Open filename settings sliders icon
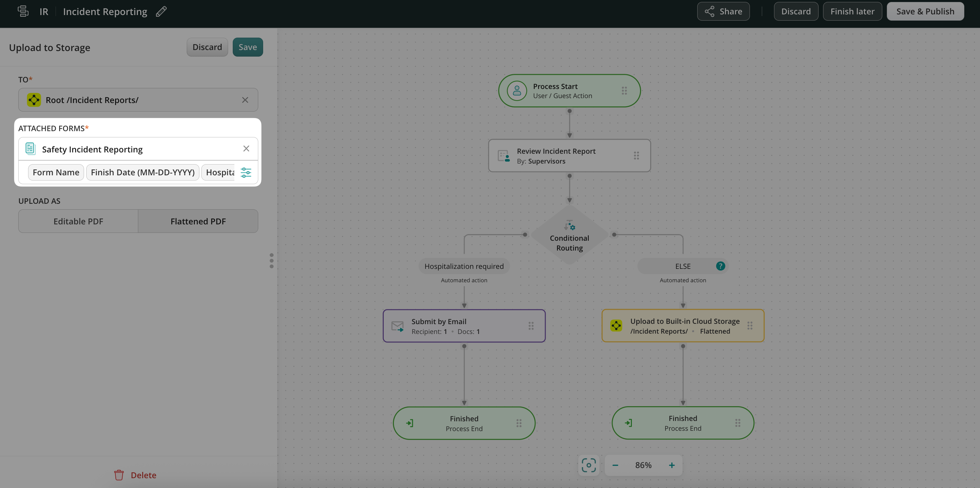The height and width of the screenshot is (488, 980). click(246, 172)
